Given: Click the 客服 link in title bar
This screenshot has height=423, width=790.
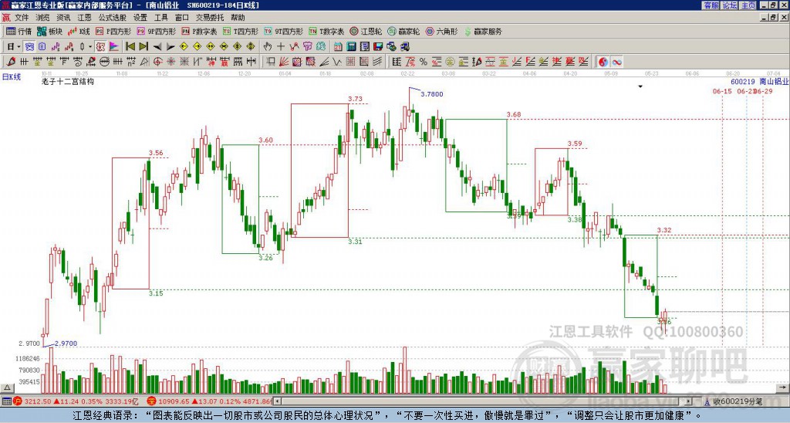Looking at the screenshot, I should (x=711, y=5).
